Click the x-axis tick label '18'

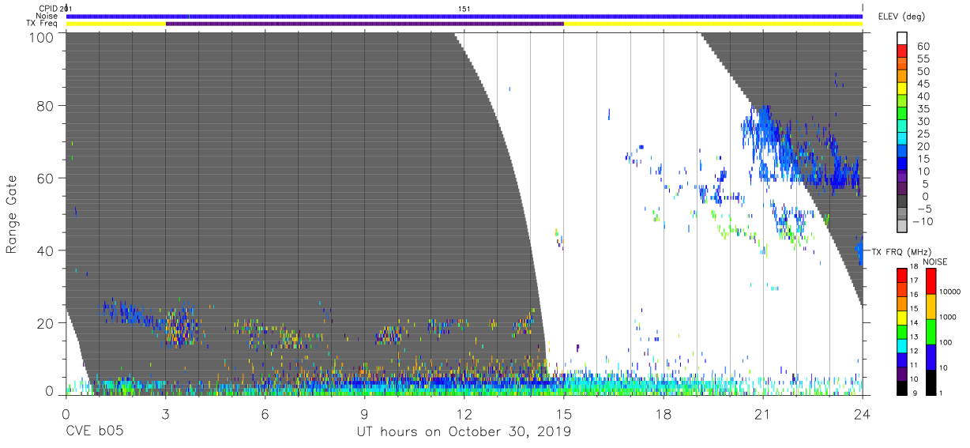click(x=664, y=413)
